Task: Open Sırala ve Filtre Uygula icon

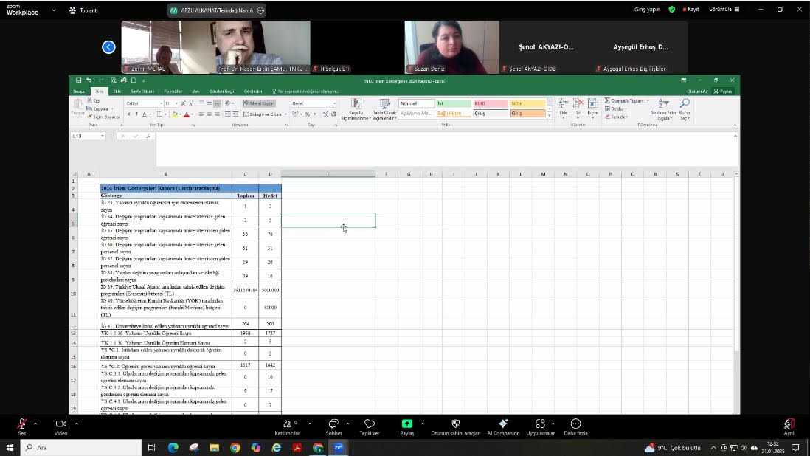Action: 664,103
